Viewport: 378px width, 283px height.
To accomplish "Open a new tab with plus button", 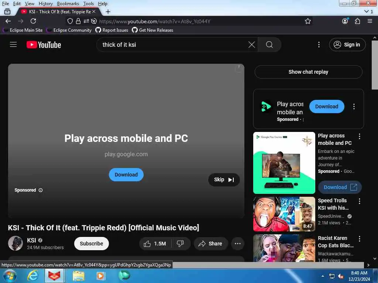I will click(x=108, y=11).
